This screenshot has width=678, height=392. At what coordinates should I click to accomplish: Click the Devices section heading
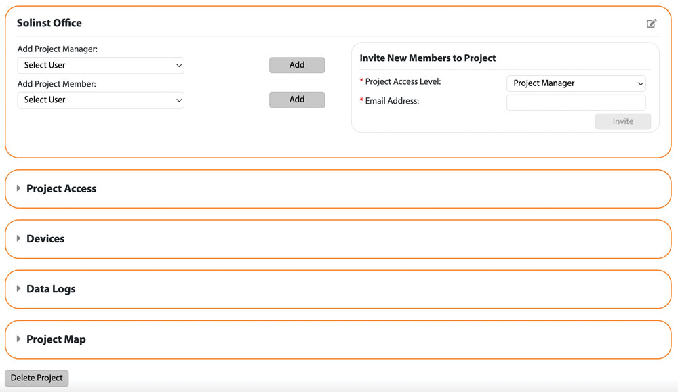pos(45,239)
